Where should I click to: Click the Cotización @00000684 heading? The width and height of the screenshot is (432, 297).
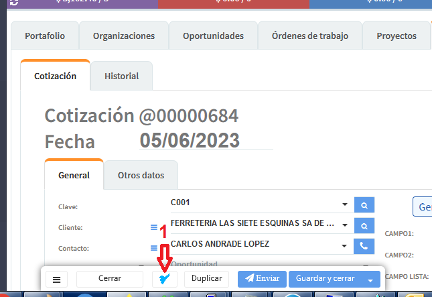click(141, 115)
